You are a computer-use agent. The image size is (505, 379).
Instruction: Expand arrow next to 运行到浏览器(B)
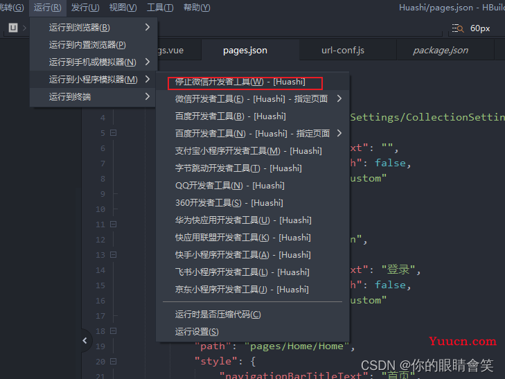coord(148,27)
